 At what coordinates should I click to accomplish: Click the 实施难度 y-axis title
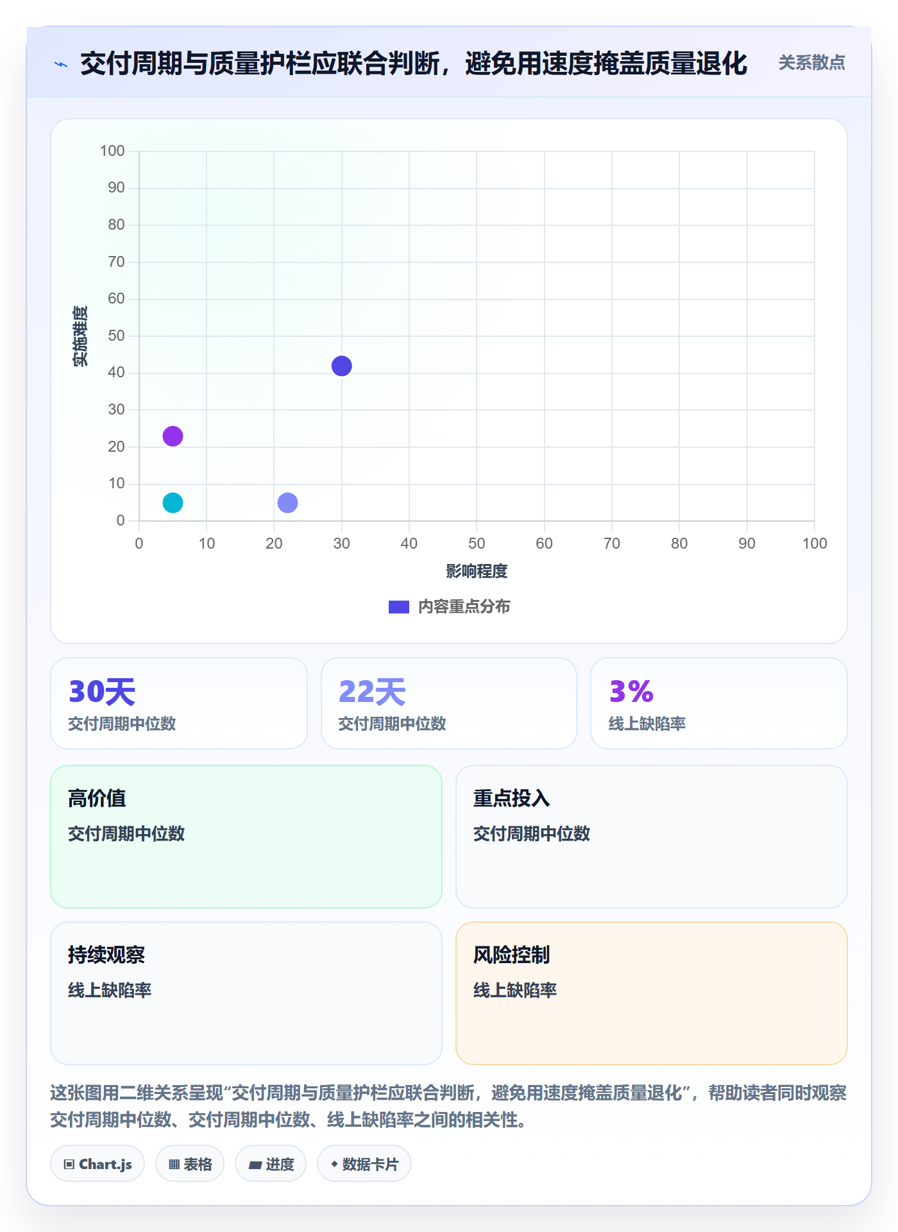tap(80, 336)
